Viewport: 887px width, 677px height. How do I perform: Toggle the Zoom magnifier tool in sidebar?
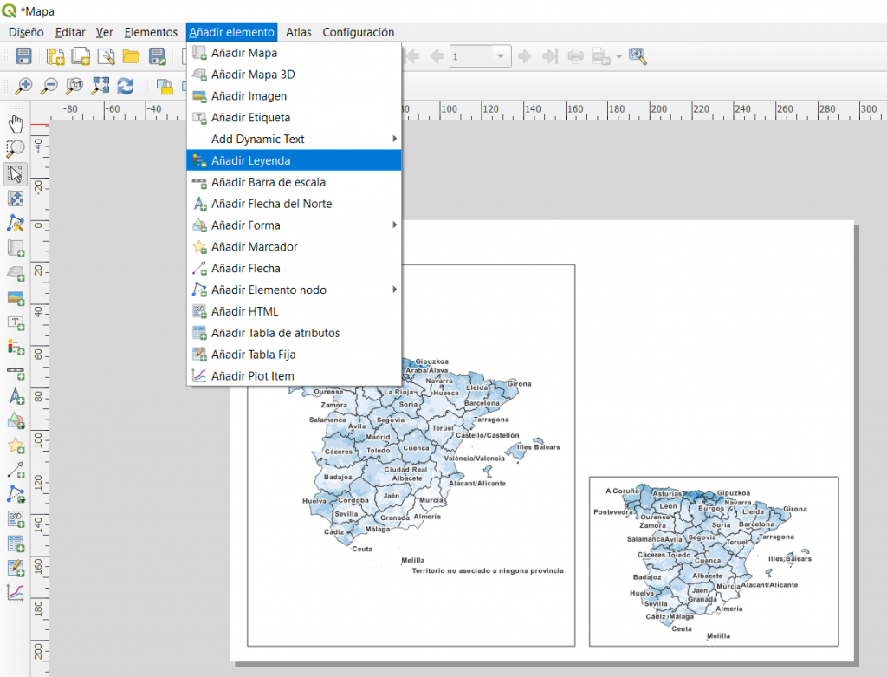[x=16, y=148]
